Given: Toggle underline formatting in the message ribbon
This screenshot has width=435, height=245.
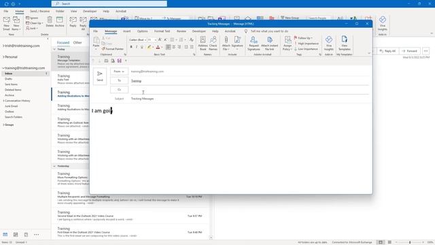Looking at the screenshot, I should tap(142, 47).
